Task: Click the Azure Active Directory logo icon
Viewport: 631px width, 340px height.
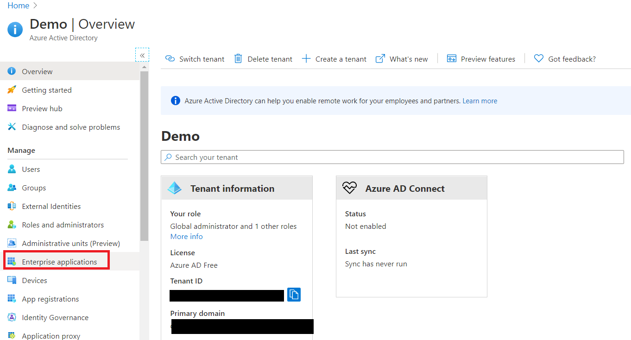Action: (14, 29)
